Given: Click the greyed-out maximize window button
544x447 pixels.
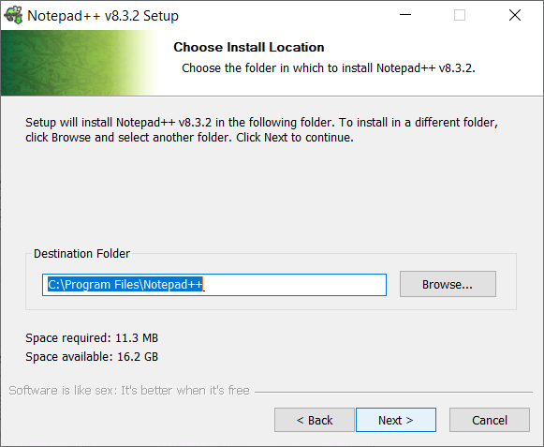Looking at the screenshot, I should [460, 15].
